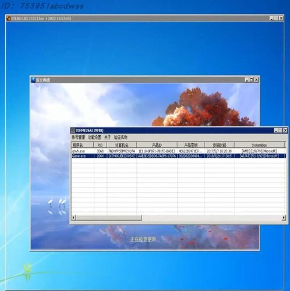Open the 账号管理 menu
290x291 pixels.
pos(78,137)
